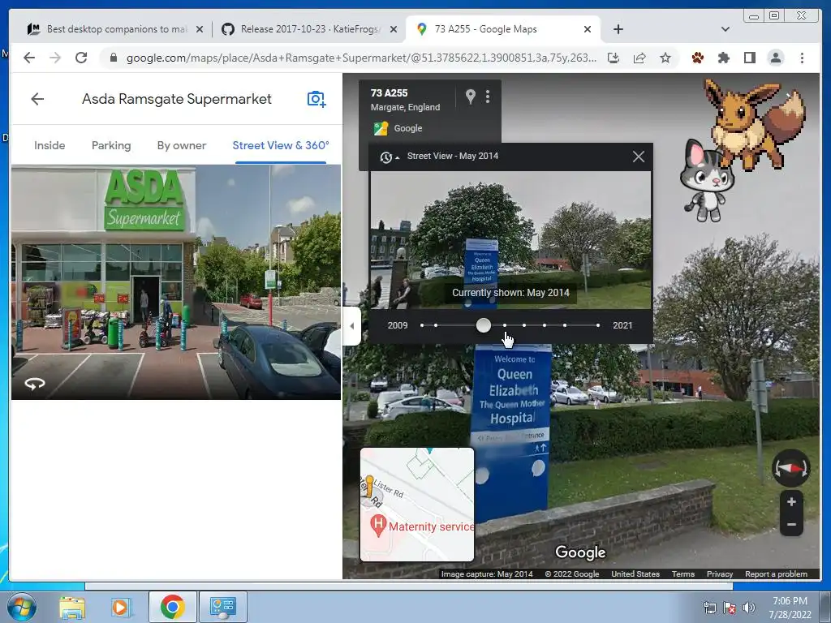Switch to Release 2017-10-23 GitHub tab

click(x=309, y=29)
